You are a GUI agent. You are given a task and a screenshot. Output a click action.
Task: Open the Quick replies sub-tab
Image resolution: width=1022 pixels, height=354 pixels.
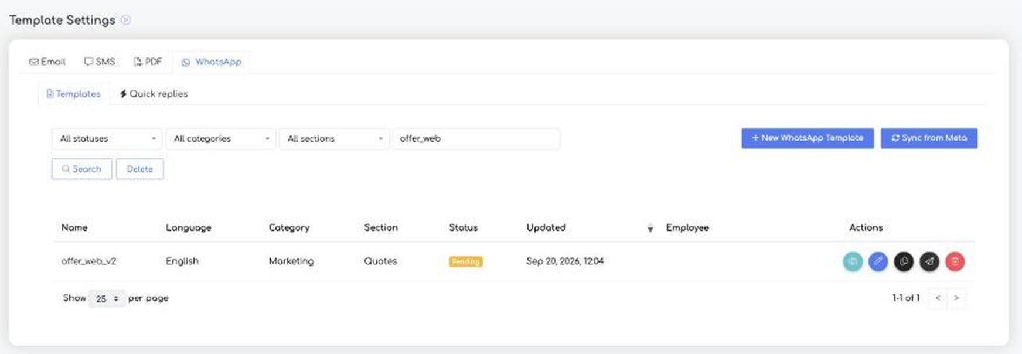(x=154, y=94)
